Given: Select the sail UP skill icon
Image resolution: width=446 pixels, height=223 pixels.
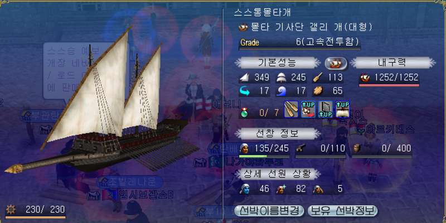Looking at the screenshot, I should click(x=342, y=109).
